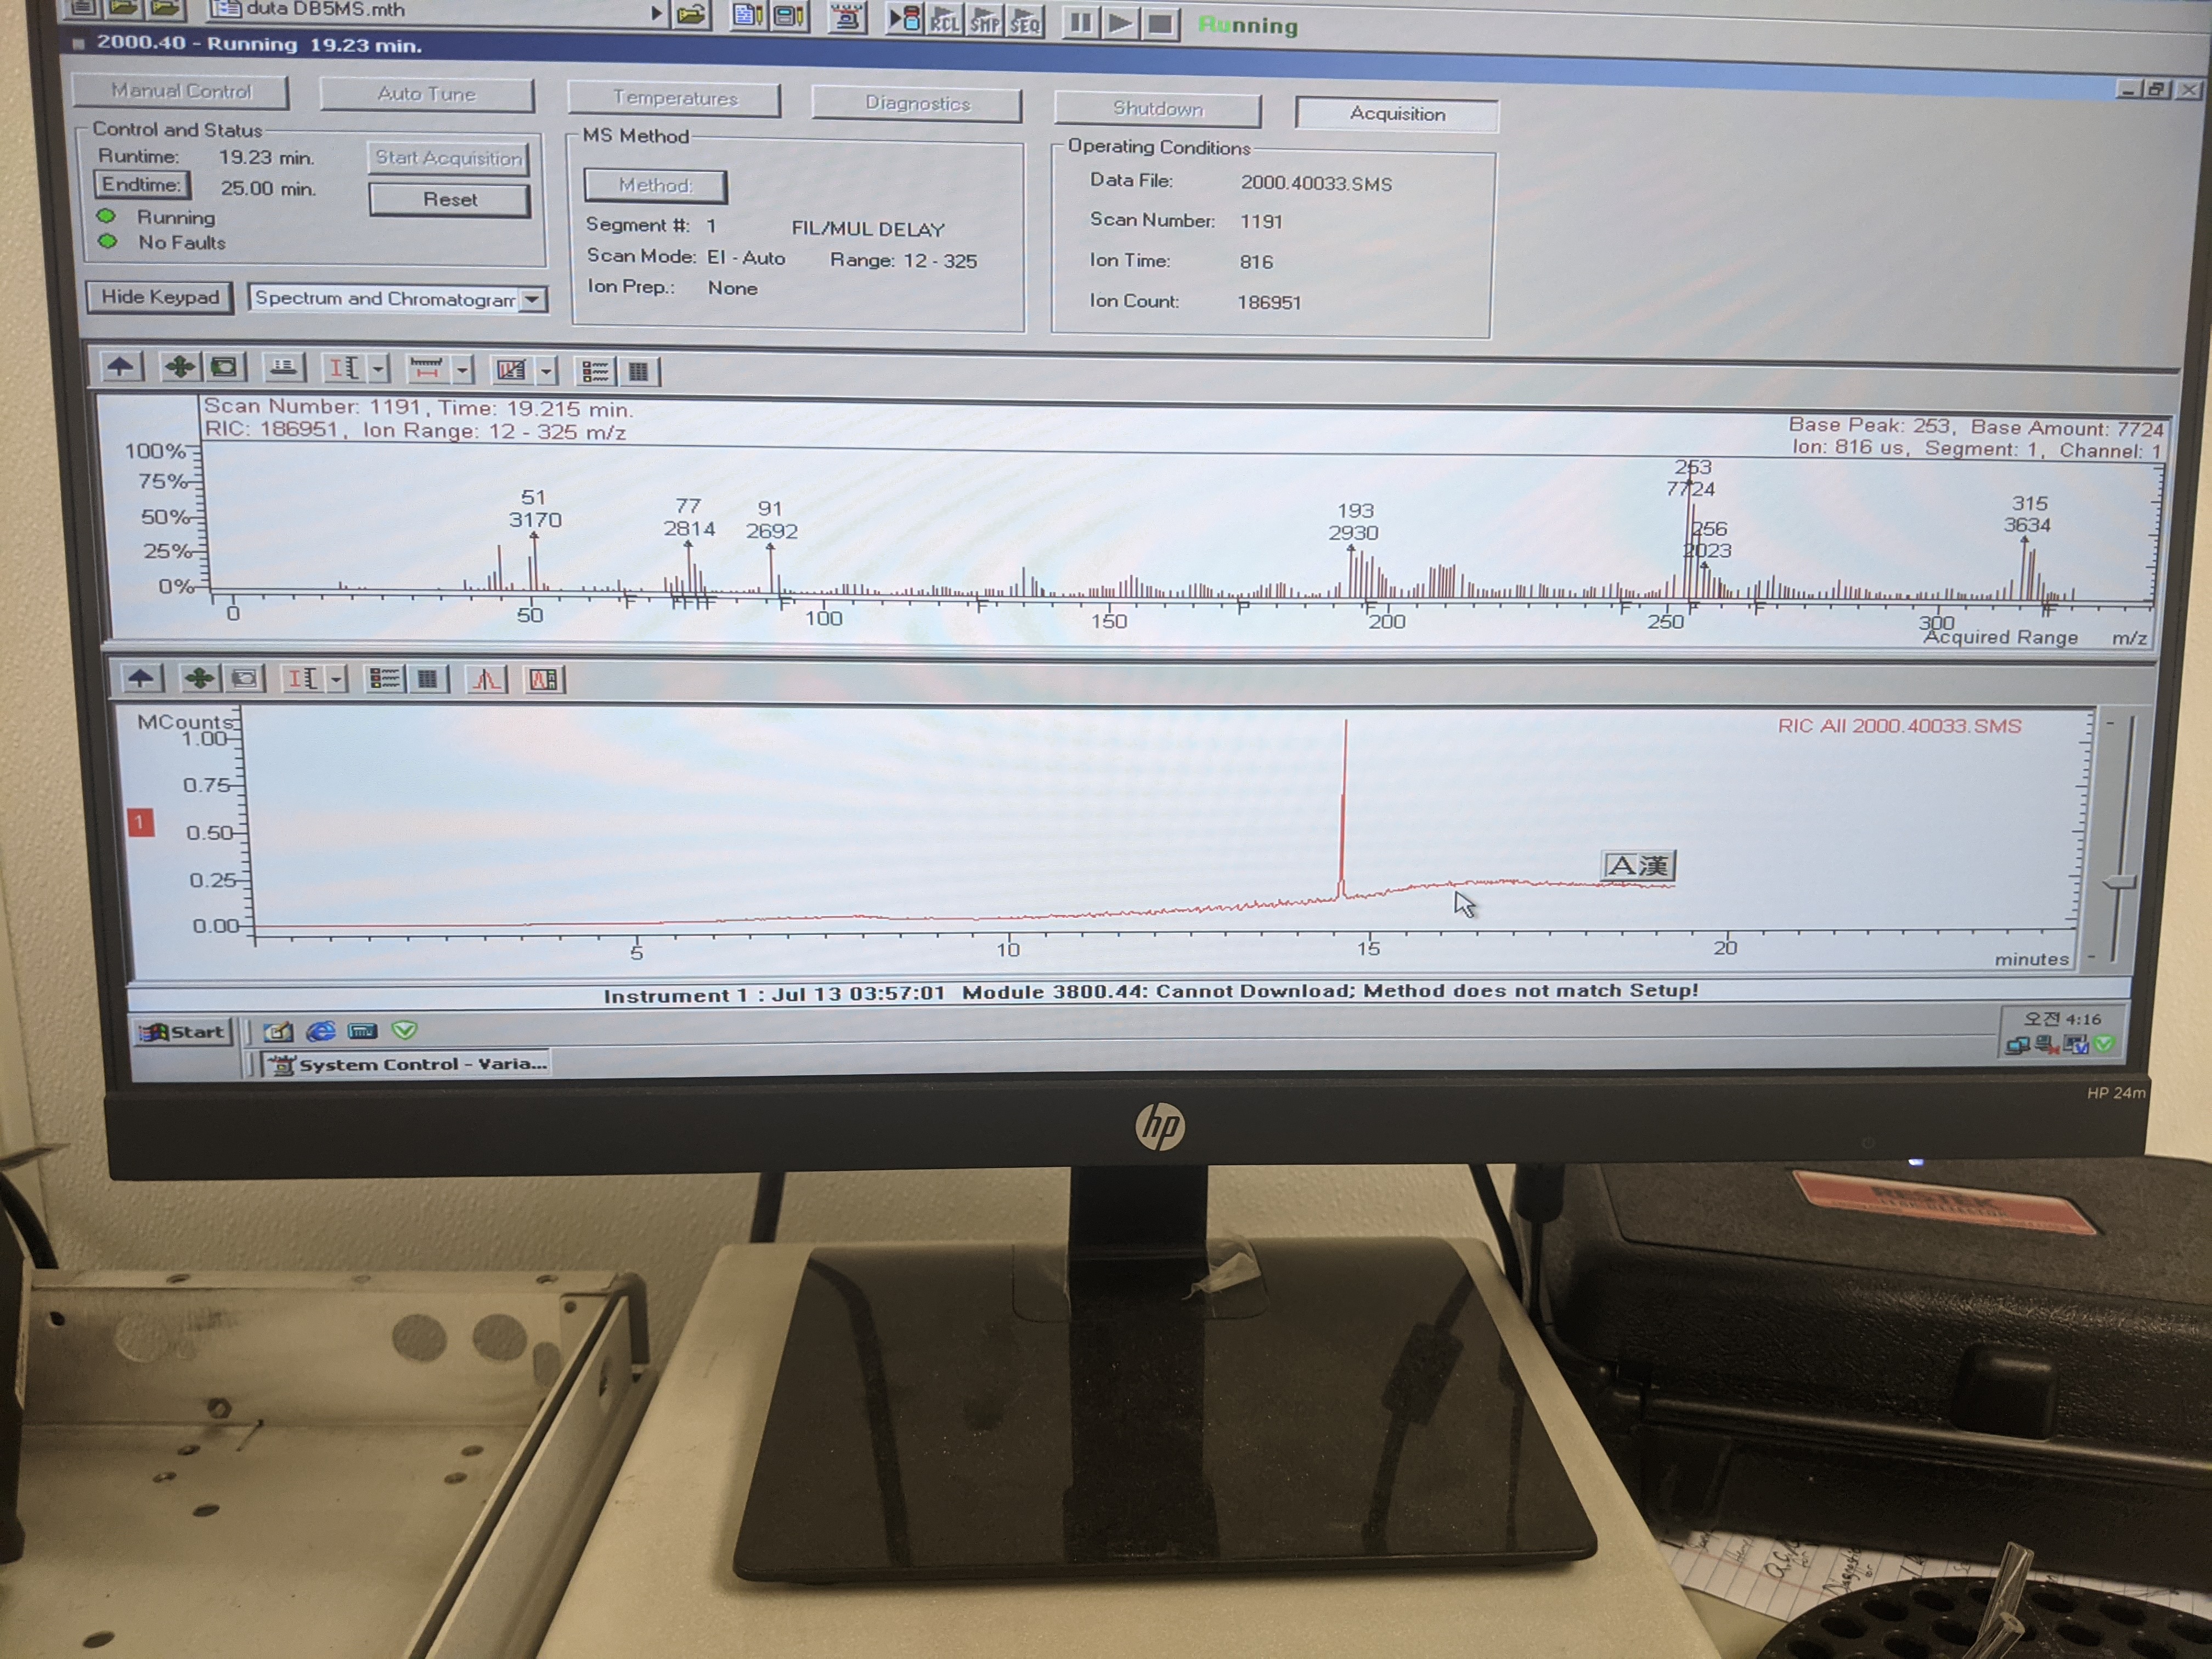Viewport: 2212px width, 1659px height.
Task: Click the network icon in system tray
Action: [x=2017, y=1045]
